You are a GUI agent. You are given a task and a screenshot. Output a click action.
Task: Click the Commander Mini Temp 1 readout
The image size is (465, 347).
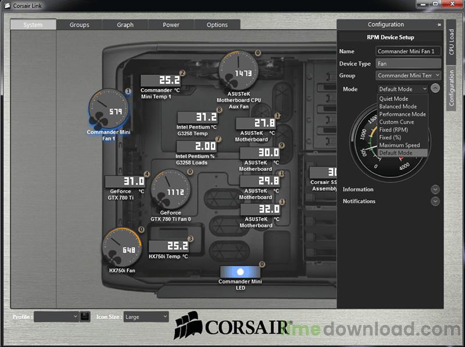pyautogui.click(x=161, y=81)
